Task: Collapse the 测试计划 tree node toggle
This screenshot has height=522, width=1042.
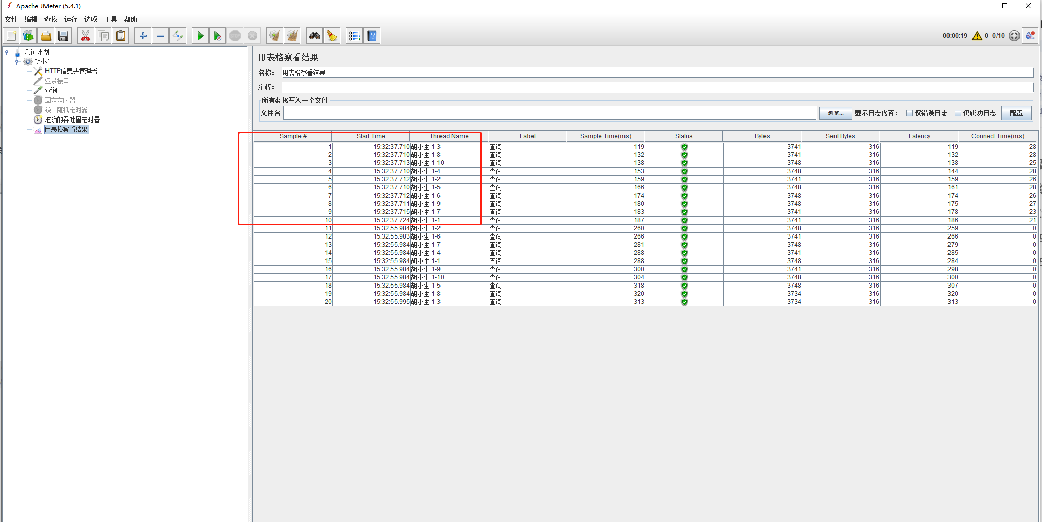Action: point(7,52)
